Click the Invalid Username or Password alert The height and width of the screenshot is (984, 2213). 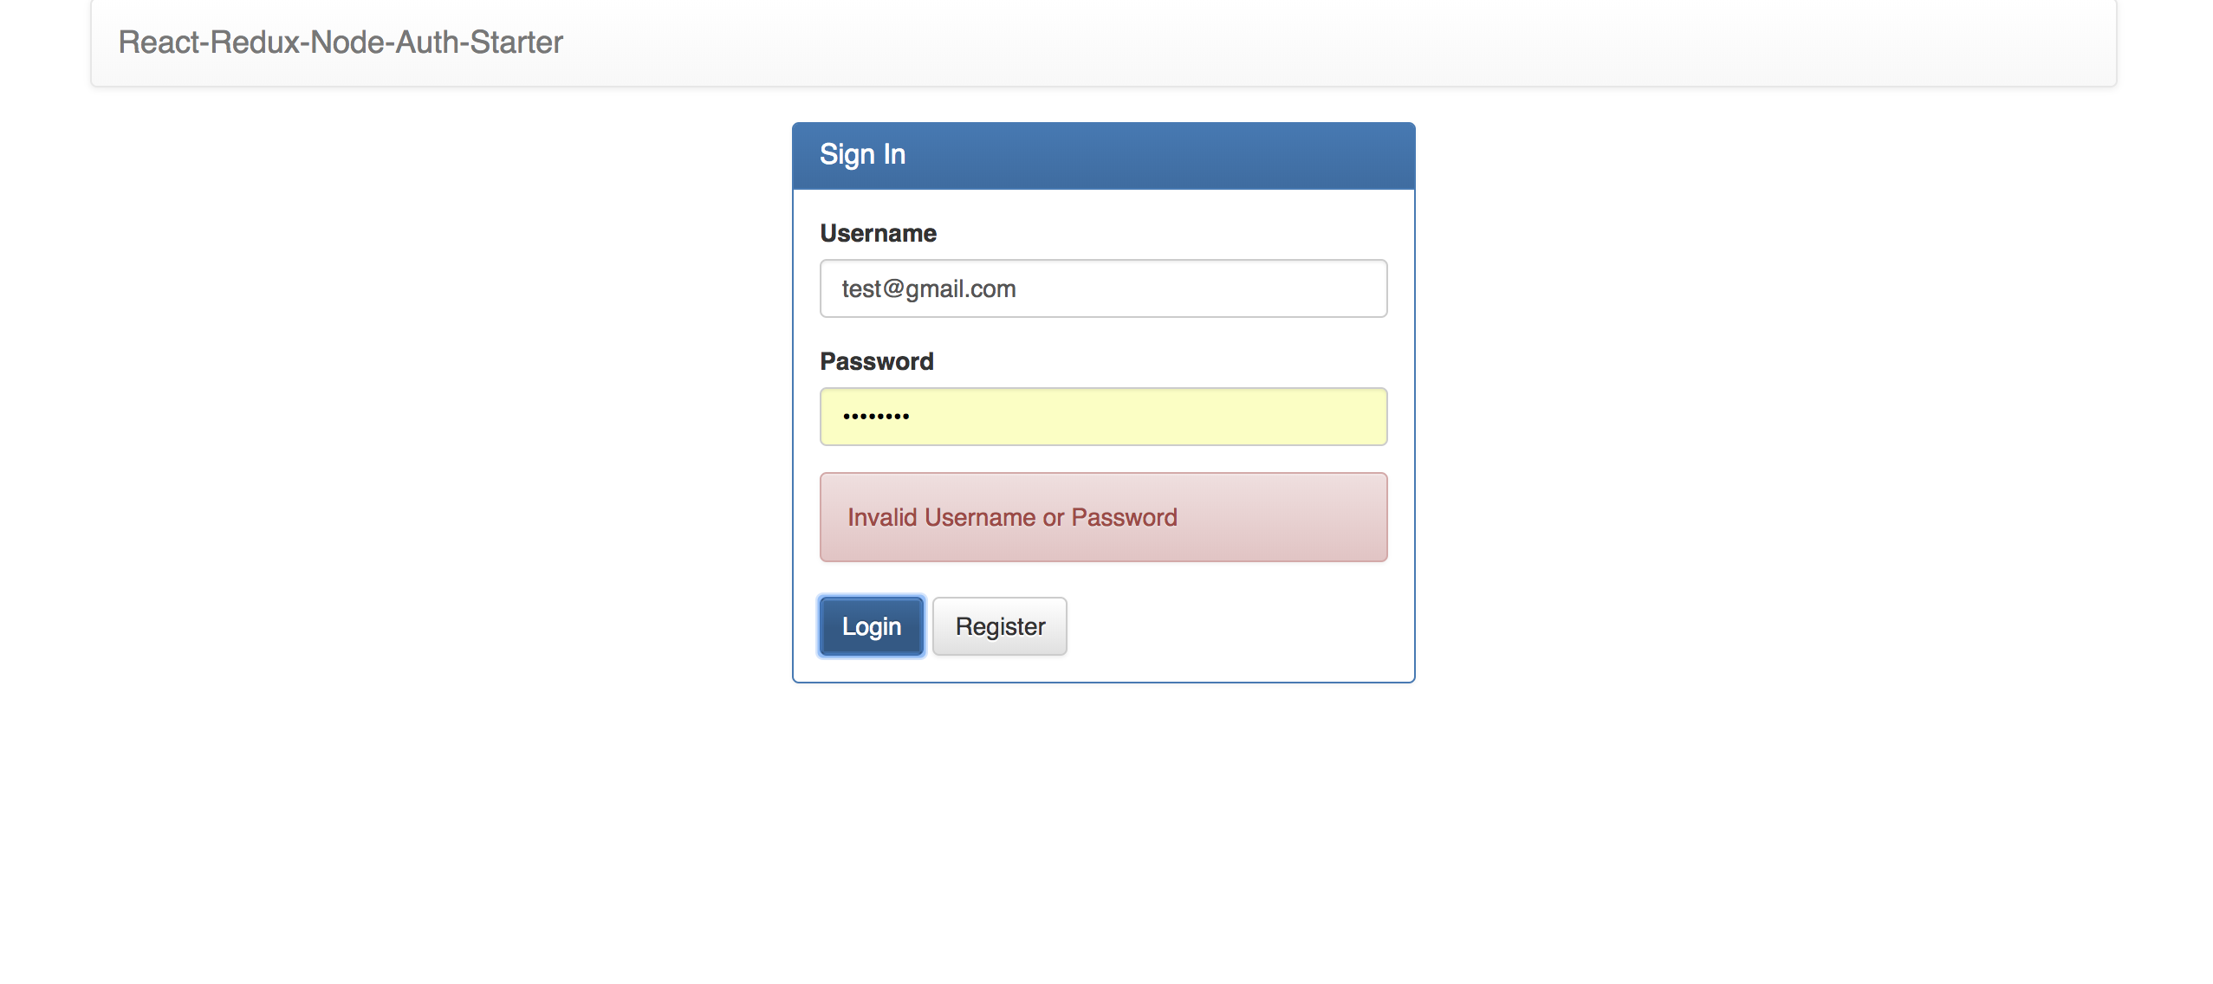pyautogui.click(x=1011, y=517)
